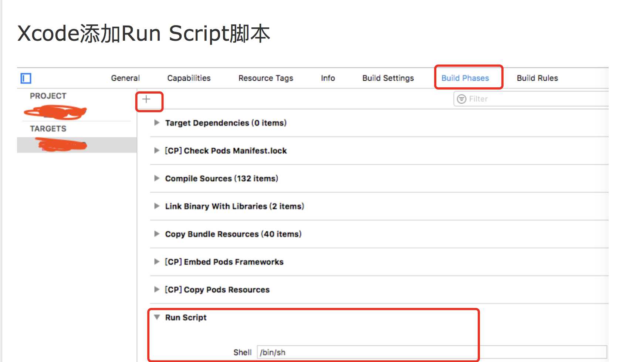Click the Shell path field /bin/sh
Viewport: 639px width, 362px height.
(432, 352)
